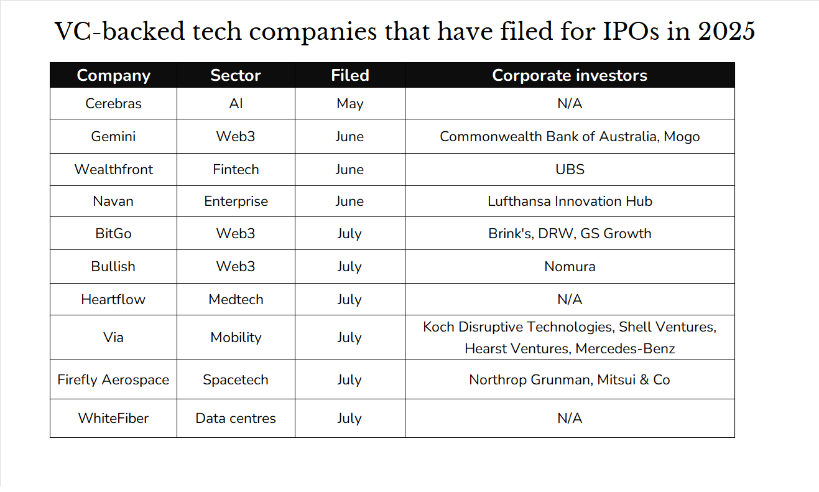The image size is (819, 492).
Task: Select the Firefly Aerospace cell
Action: click(x=113, y=379)
